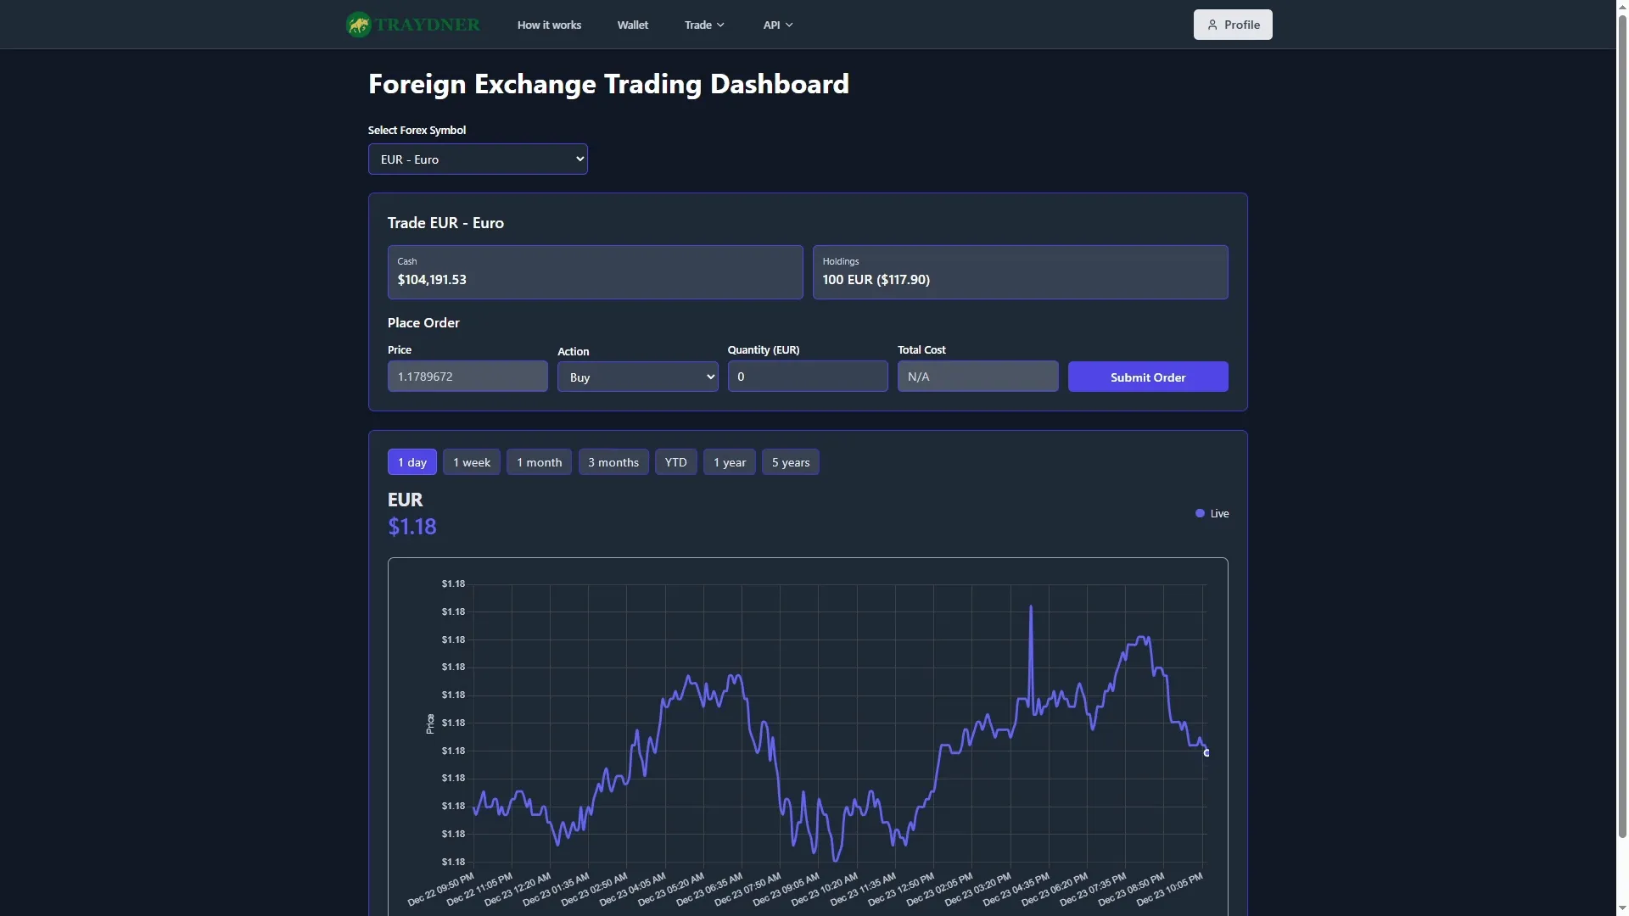Click the Place Order label
1629x916 pixels.
coord(423,323)
